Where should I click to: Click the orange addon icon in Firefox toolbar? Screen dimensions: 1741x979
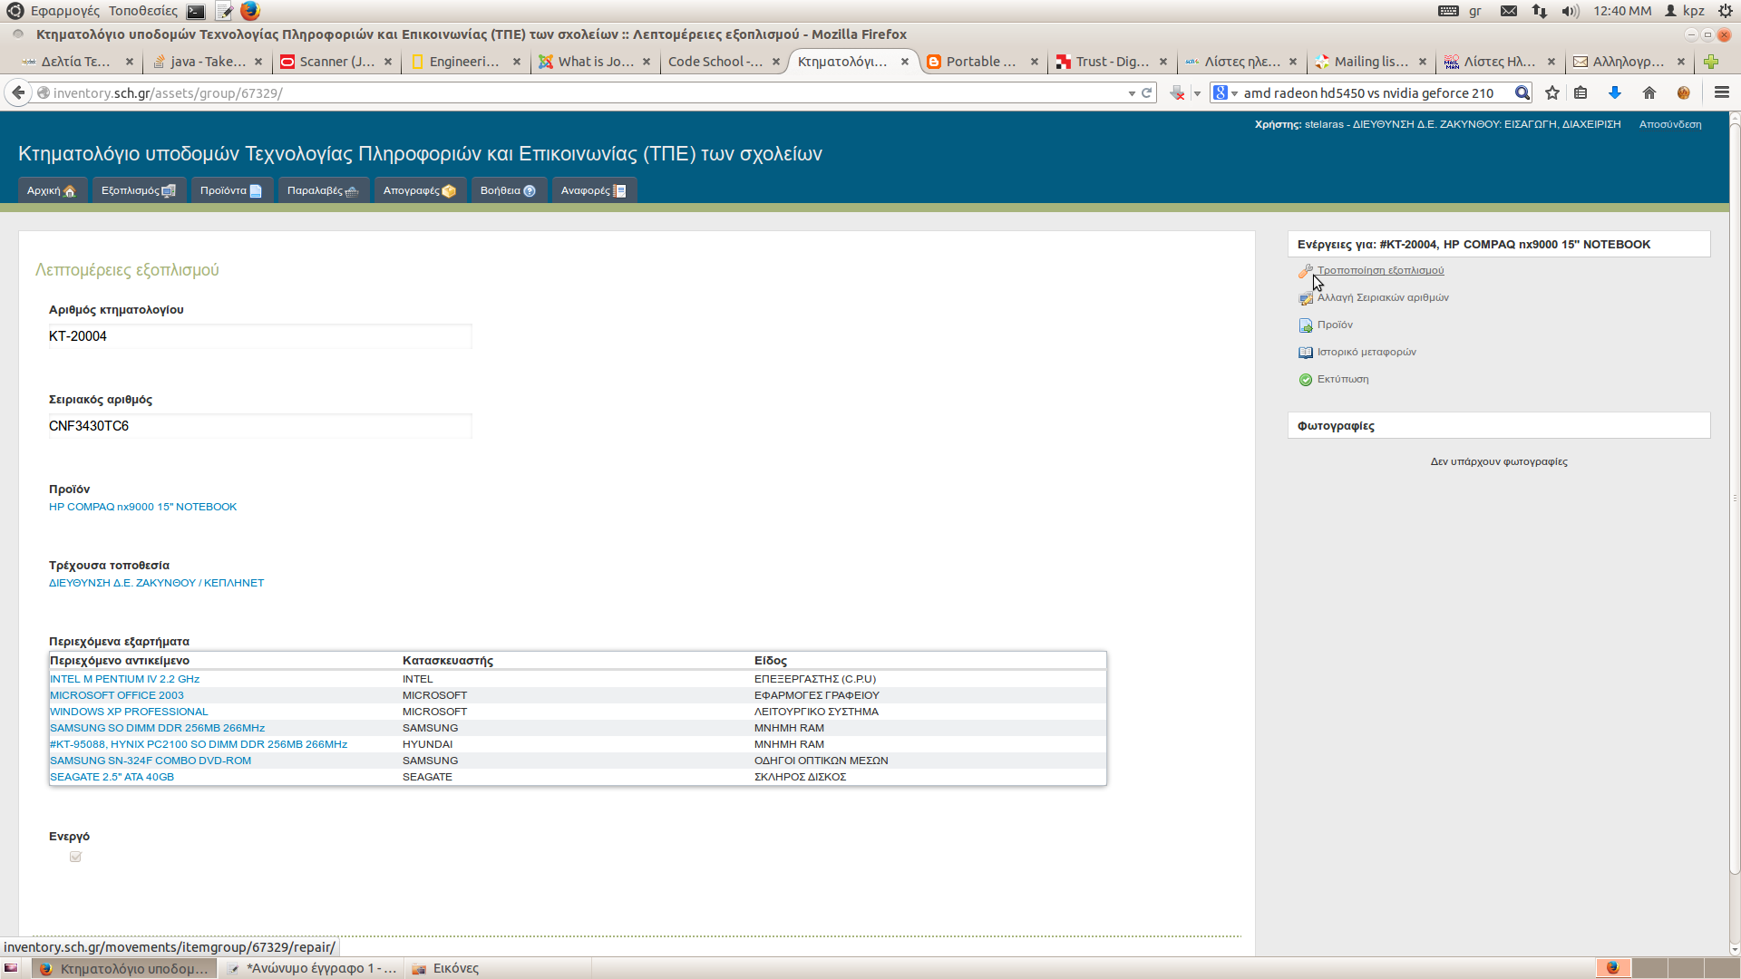1684,92
